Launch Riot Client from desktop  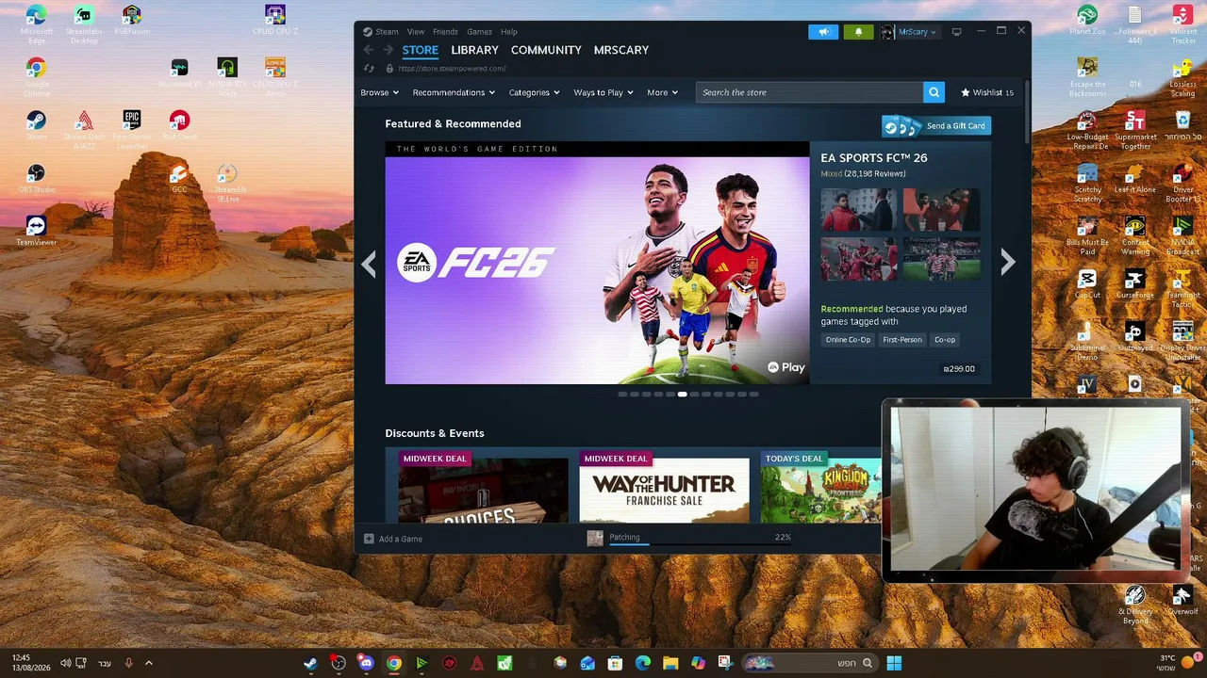coord(179,125)
